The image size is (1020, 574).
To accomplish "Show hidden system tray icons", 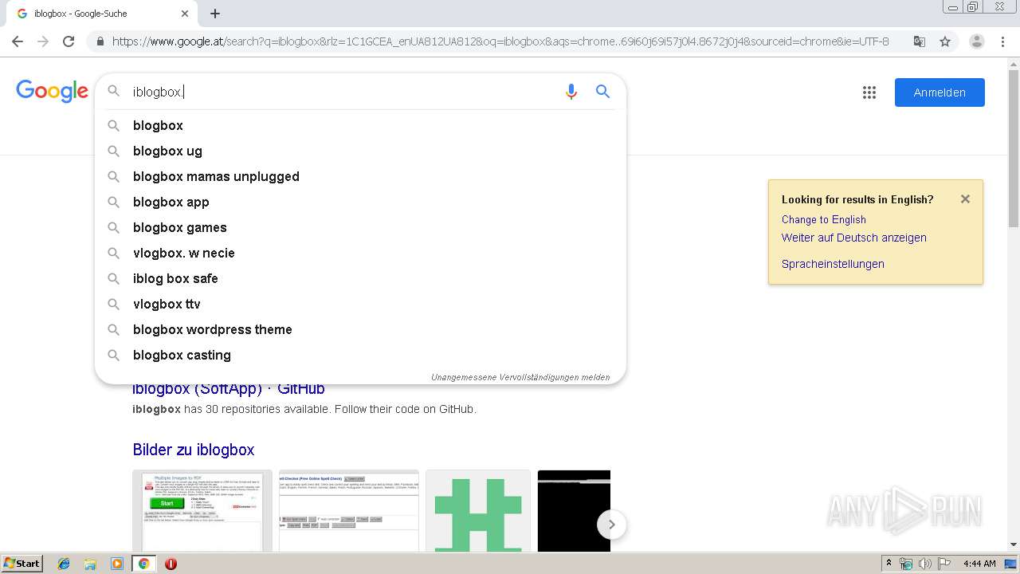I will (889, 564).
